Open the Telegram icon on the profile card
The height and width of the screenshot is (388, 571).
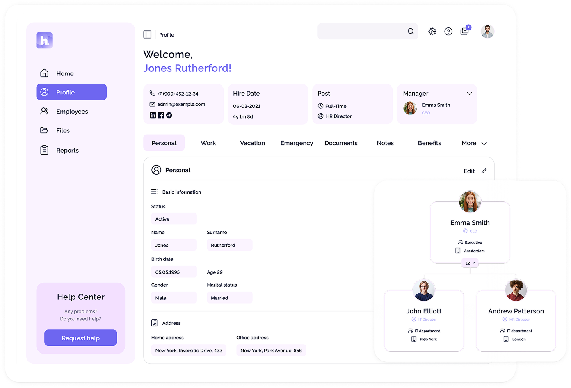[x=169, y=115]
